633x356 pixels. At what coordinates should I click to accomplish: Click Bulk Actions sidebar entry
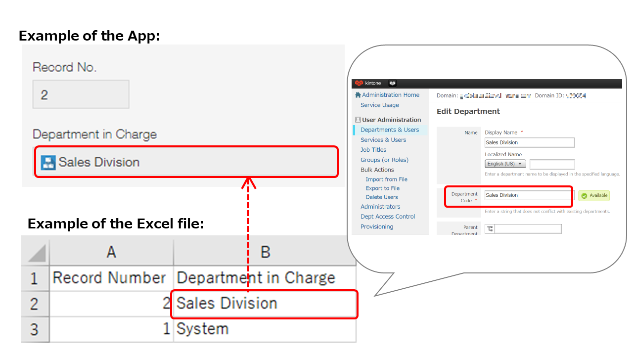click(x=377, y=170)
